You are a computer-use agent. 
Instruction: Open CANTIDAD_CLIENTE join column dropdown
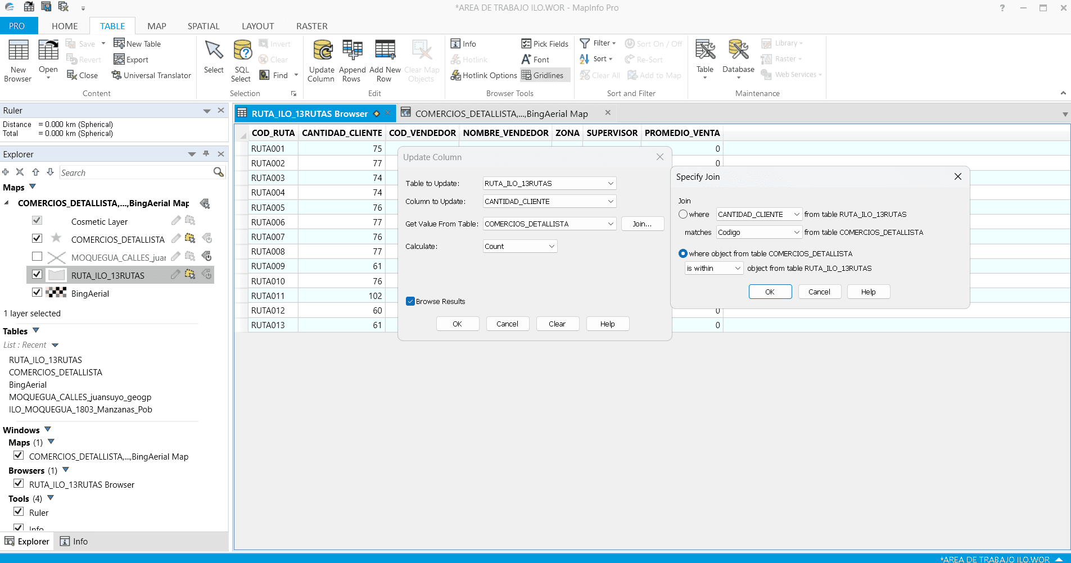[x=759, y=214]
